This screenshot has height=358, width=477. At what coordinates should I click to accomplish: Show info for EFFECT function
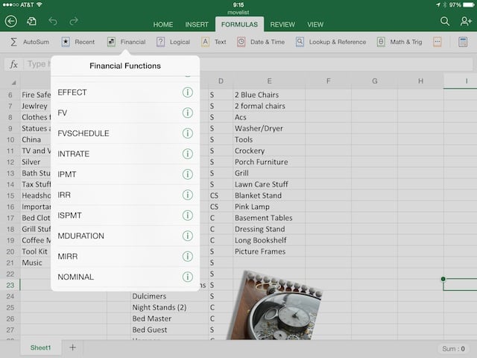[187, 92]
